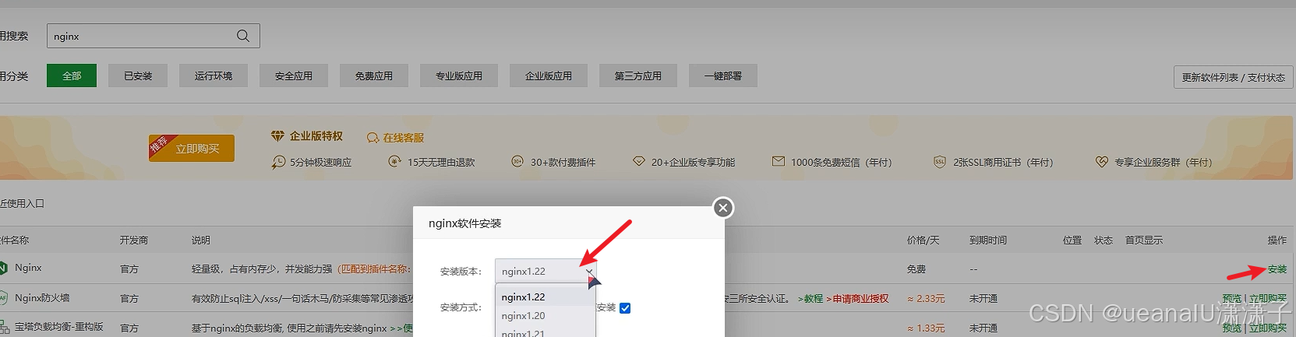The image size is (1296, 337).
Task: Click the 开发商 column header
Action: coord(134,240)
